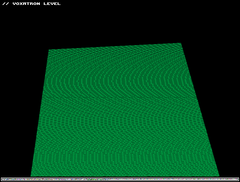Screen dimensions: 240x182
Task: Click the word LEVEL in the header
Action: [52, 3]
